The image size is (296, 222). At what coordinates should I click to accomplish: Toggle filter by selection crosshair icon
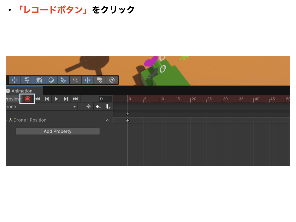click(89, 107)
